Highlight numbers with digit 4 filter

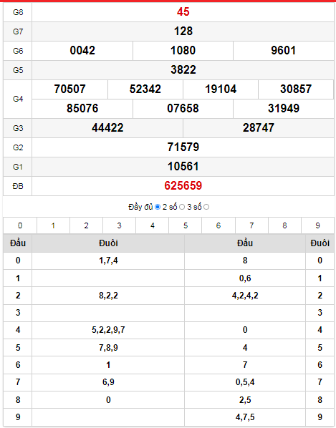click(x=153, y=225)
